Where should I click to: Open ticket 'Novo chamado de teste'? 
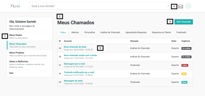(x=75, y=47)
